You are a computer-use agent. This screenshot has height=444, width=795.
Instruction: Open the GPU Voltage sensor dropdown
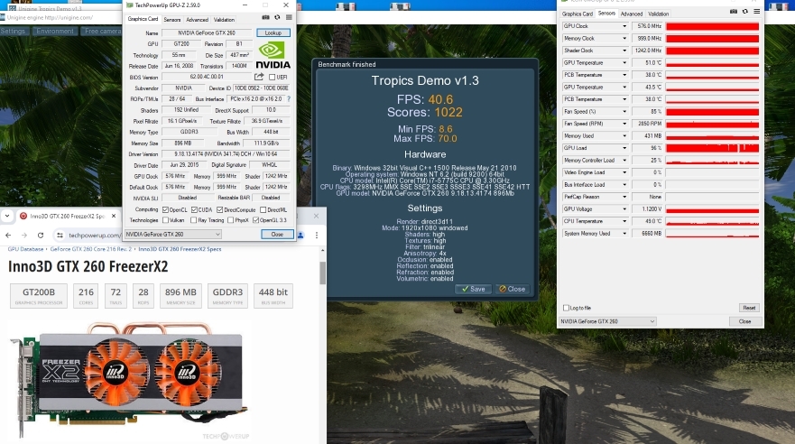point(624,208)
